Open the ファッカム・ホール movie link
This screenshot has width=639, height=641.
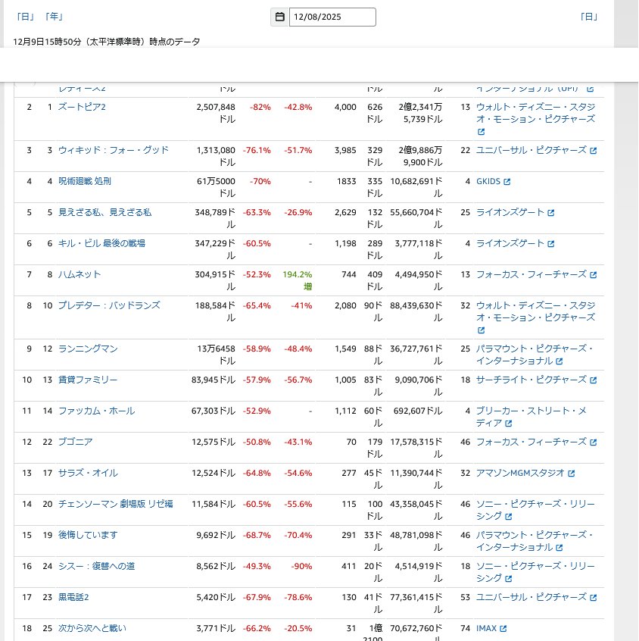[96, 411]
